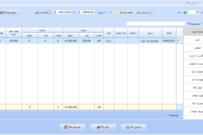The width and height of the screenshot is (203, 135).
Task: Click the 14,400,000 total in the summary row
Action: 71,107
